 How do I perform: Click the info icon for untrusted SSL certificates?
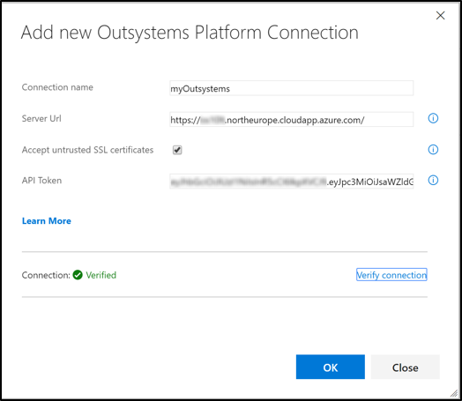pos(433,150)
